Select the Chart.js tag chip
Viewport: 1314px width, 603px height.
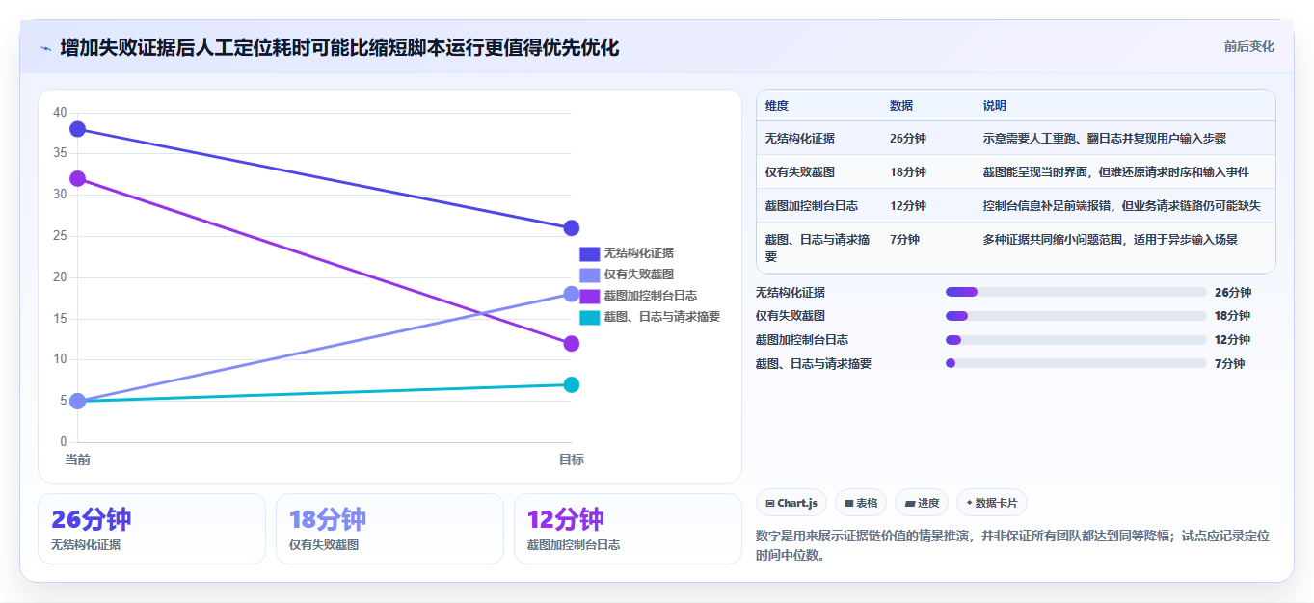[x=791, y=503]
